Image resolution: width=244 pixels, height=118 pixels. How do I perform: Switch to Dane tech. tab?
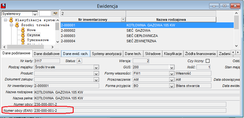coord(133,54)
